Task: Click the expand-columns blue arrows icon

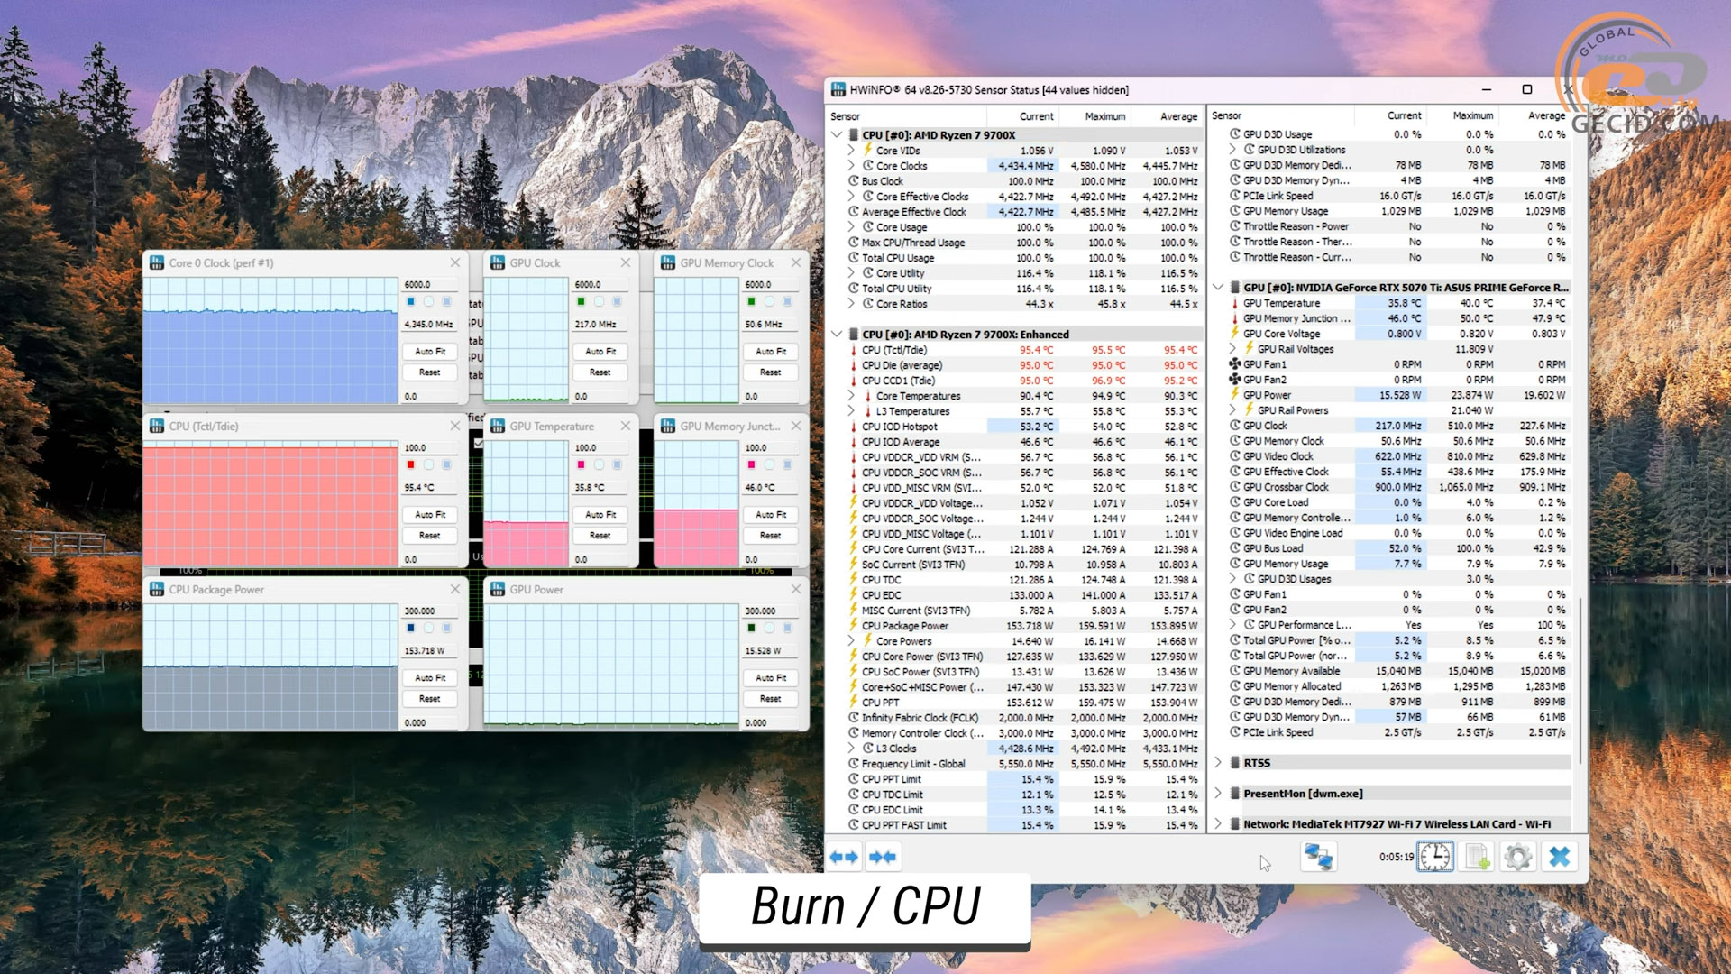Action: pyautogui.click(x=845, y=857)
